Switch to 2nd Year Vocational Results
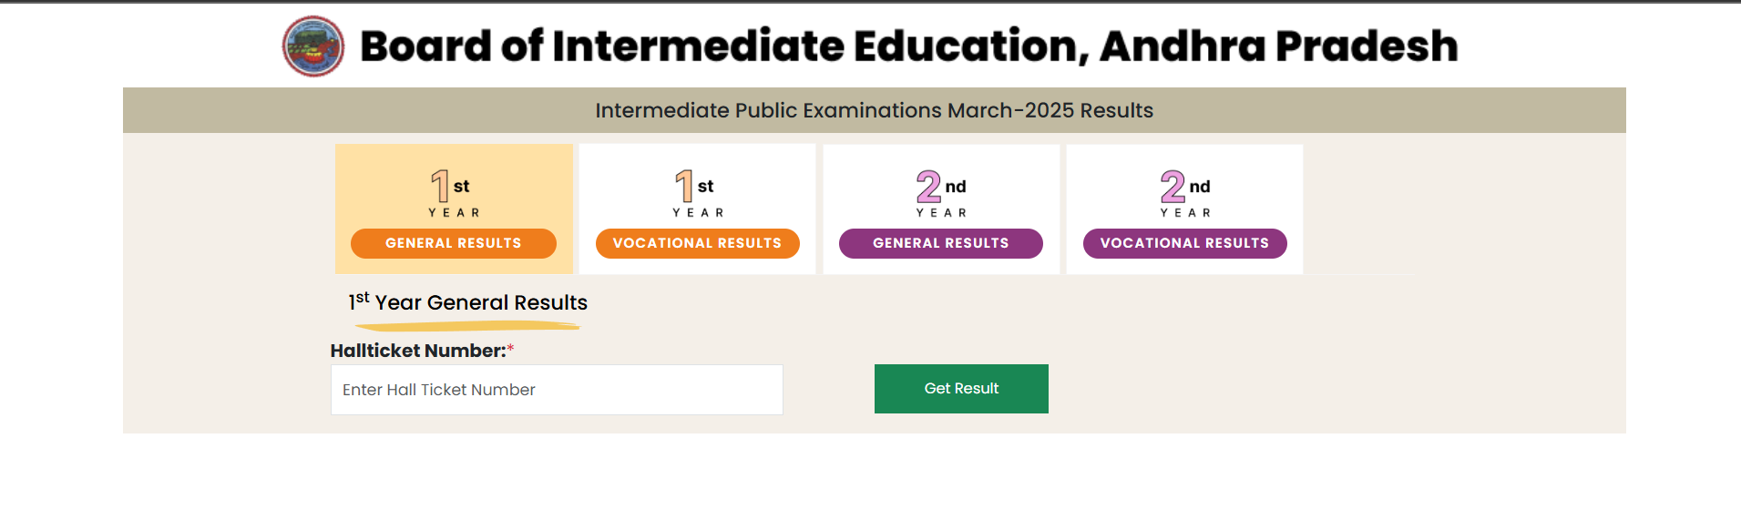The image size is (1741, 520). tap(1184, 243)
